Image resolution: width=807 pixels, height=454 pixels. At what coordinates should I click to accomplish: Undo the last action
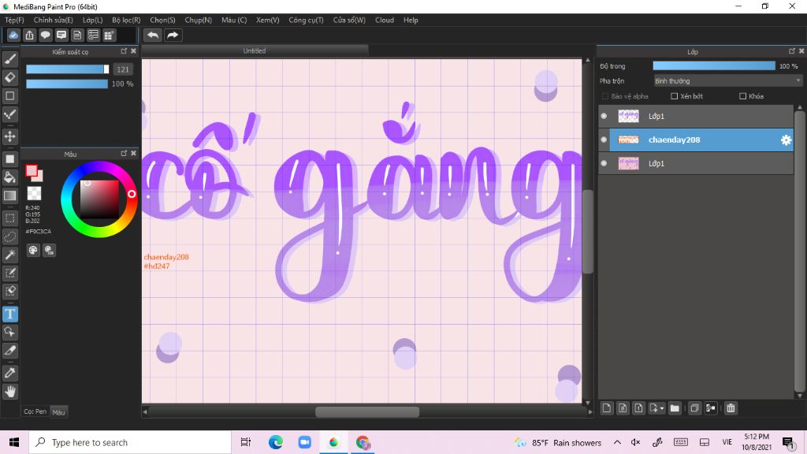tap(153, 35)
